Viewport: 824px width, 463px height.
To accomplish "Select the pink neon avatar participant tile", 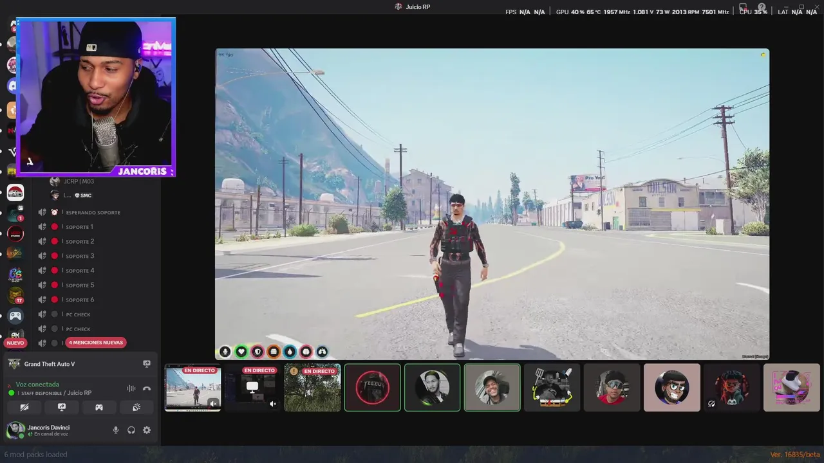I will (791, 388).
